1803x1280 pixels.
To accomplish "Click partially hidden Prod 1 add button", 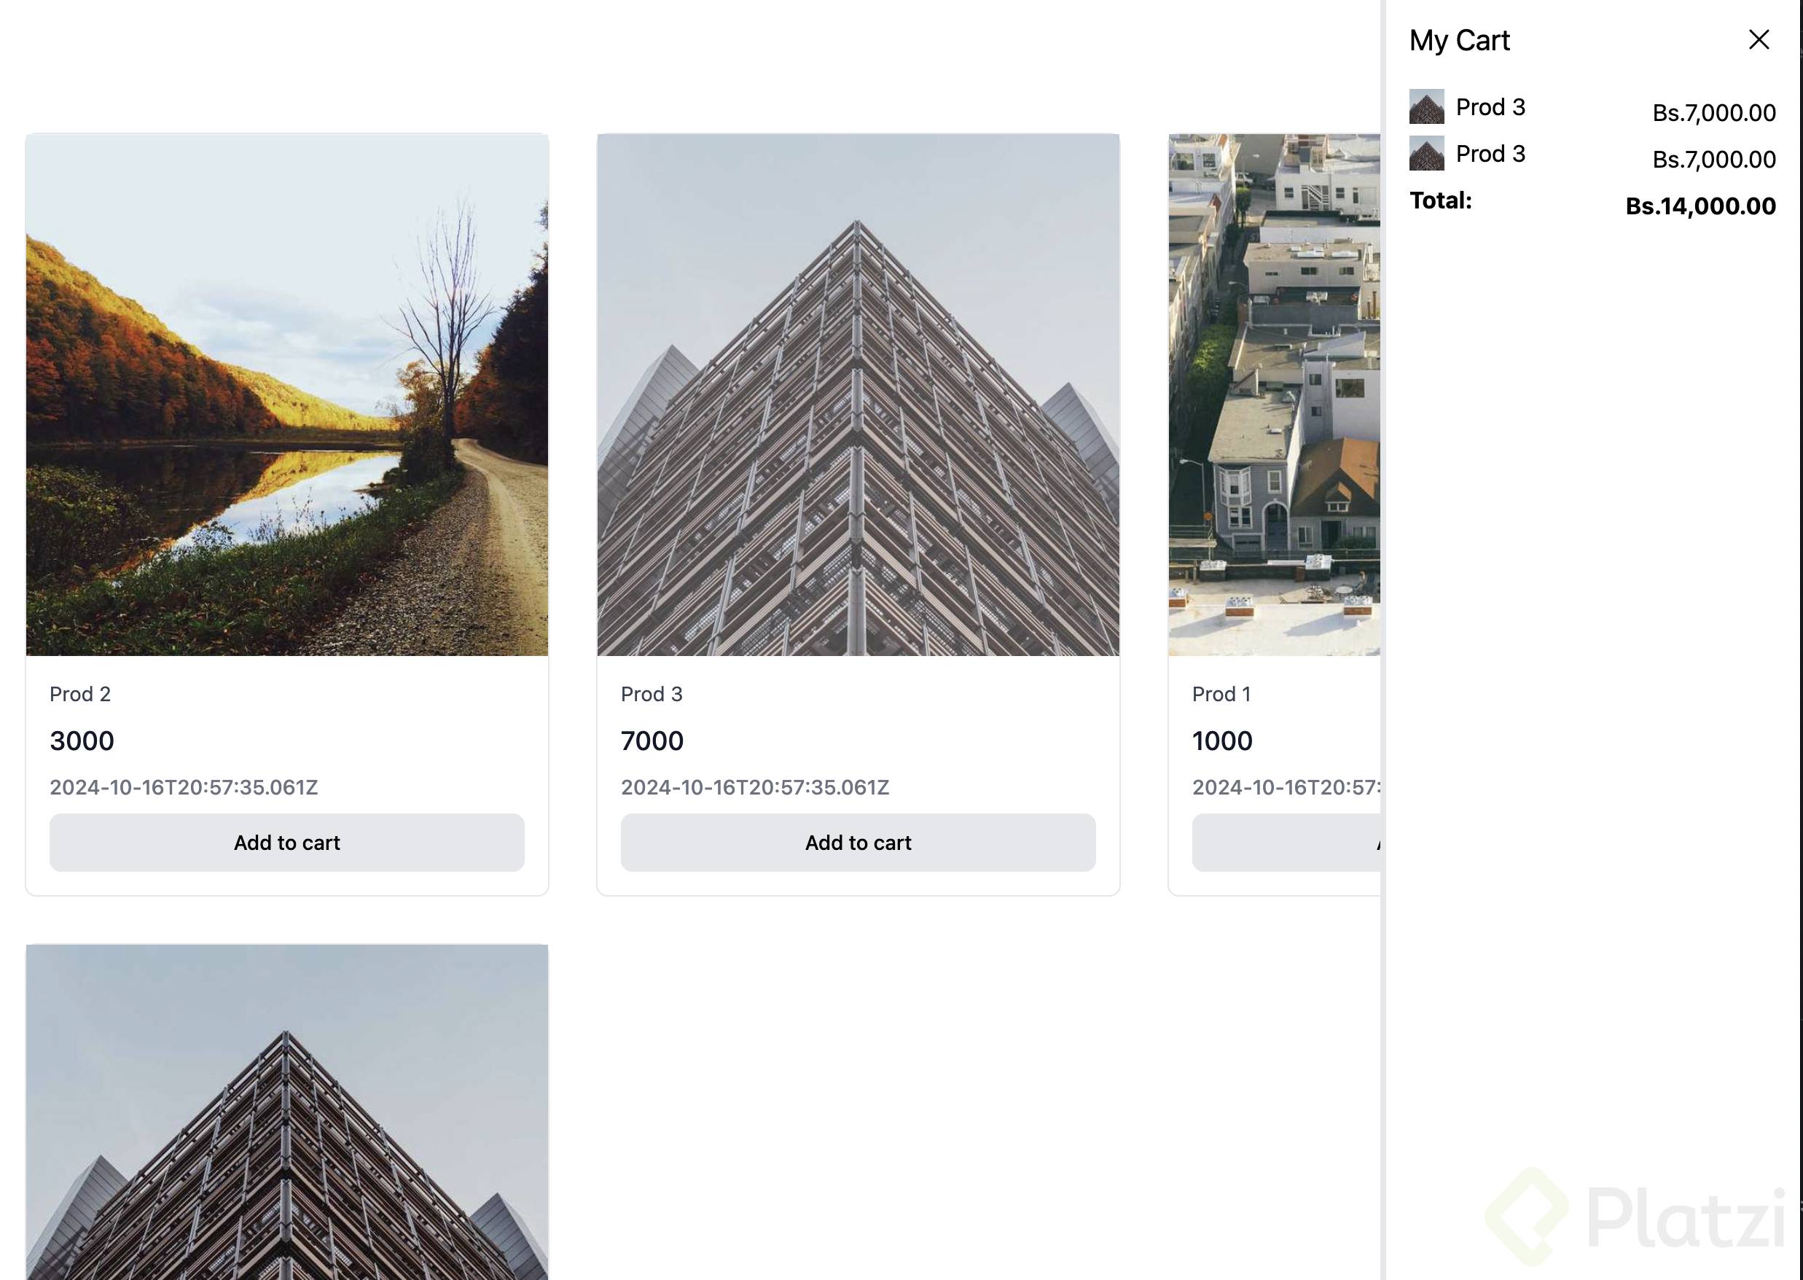I will (x=1287, y=843).
